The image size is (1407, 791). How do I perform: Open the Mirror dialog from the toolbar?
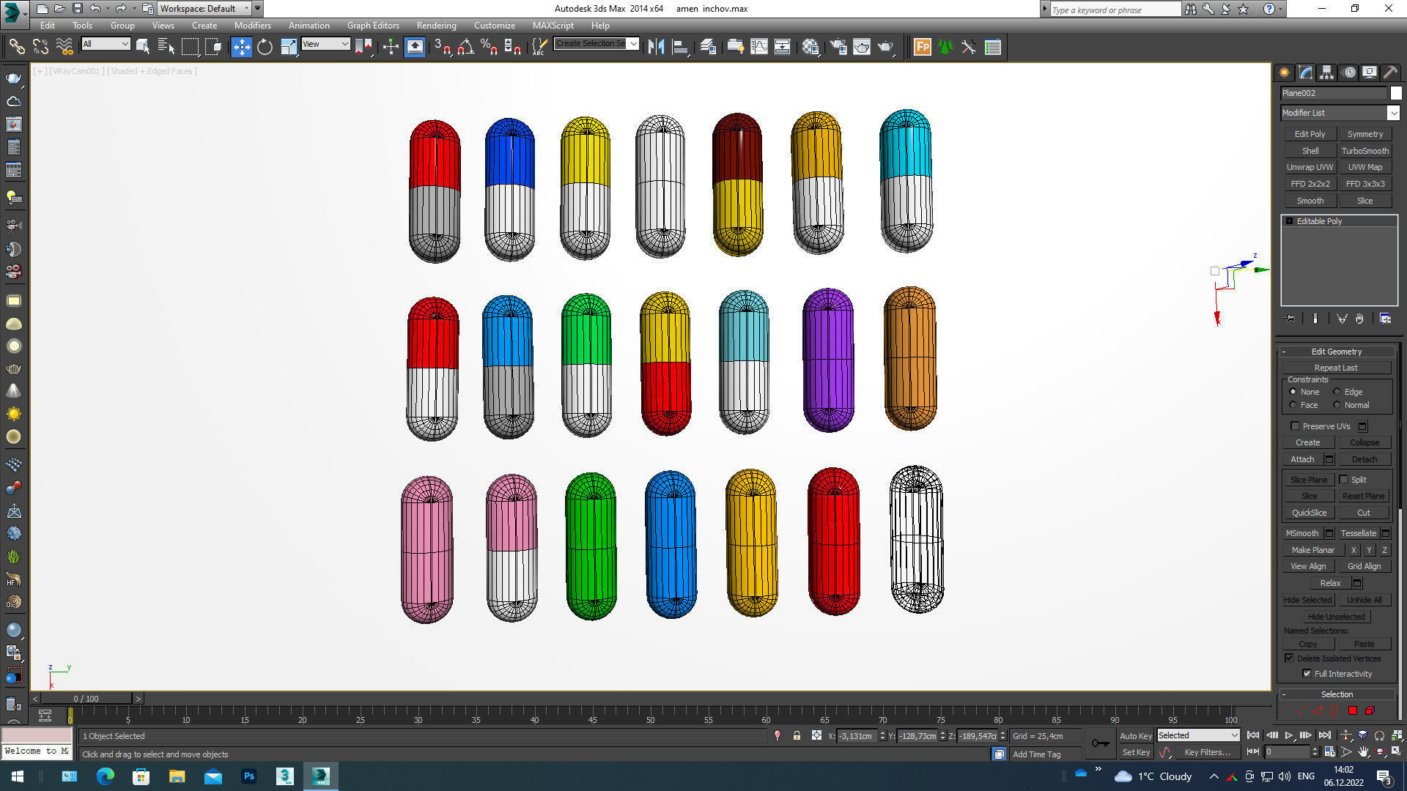(x=657, y=47)
